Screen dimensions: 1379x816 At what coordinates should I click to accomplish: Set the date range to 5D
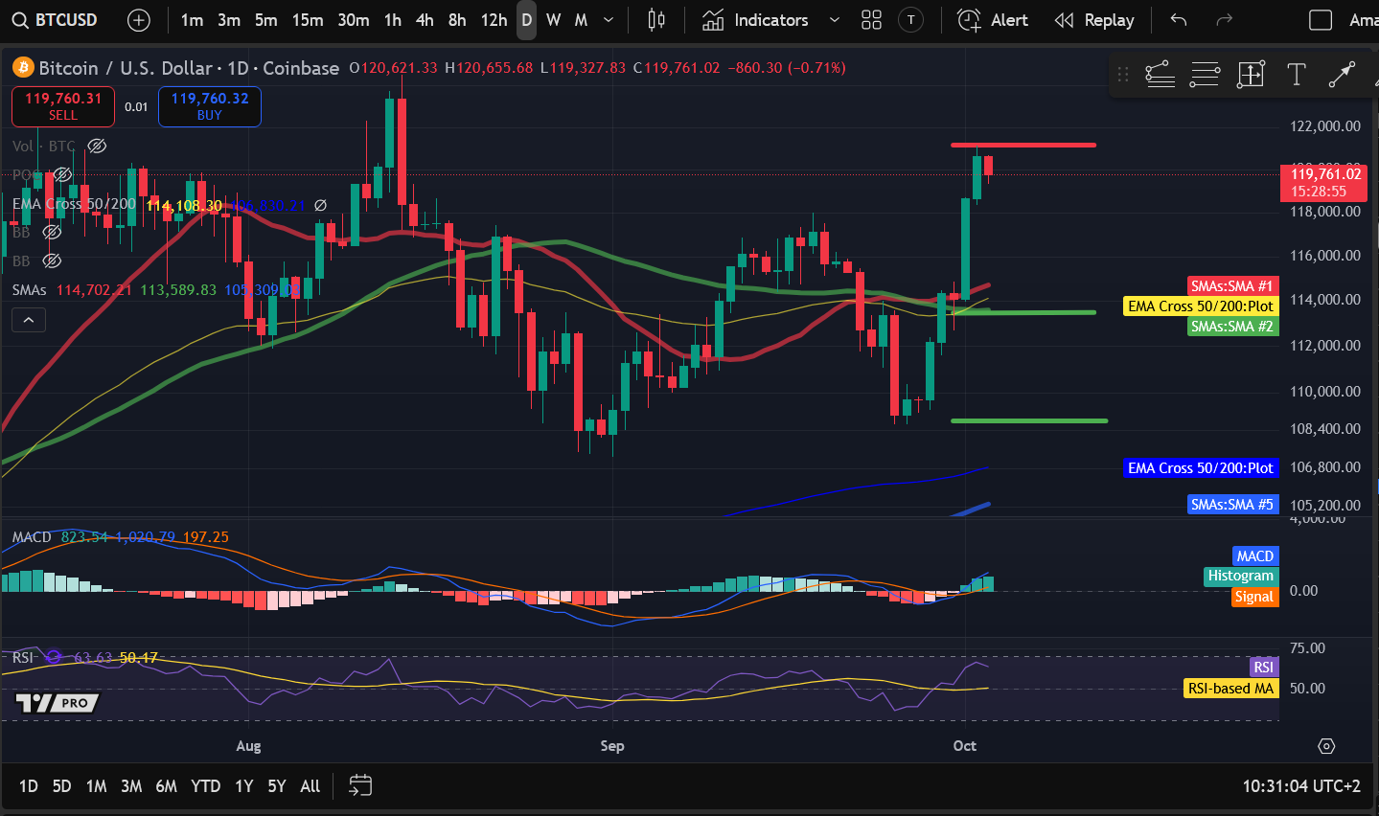(62, 786)
